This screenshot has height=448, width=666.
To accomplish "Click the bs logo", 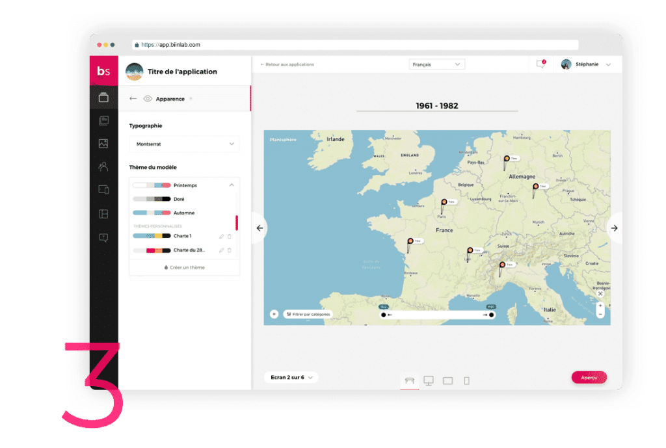I will pyautogui.click(x=103, y=70).
